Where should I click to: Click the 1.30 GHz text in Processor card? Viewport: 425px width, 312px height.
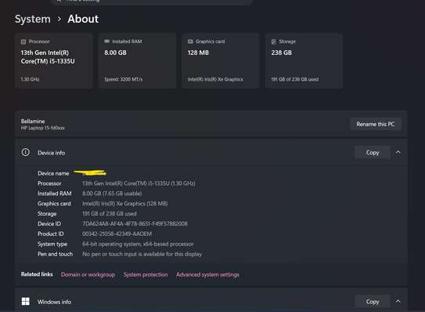coord(30,79)
